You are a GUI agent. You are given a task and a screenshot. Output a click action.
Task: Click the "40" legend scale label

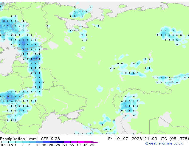tap(78, 145)
